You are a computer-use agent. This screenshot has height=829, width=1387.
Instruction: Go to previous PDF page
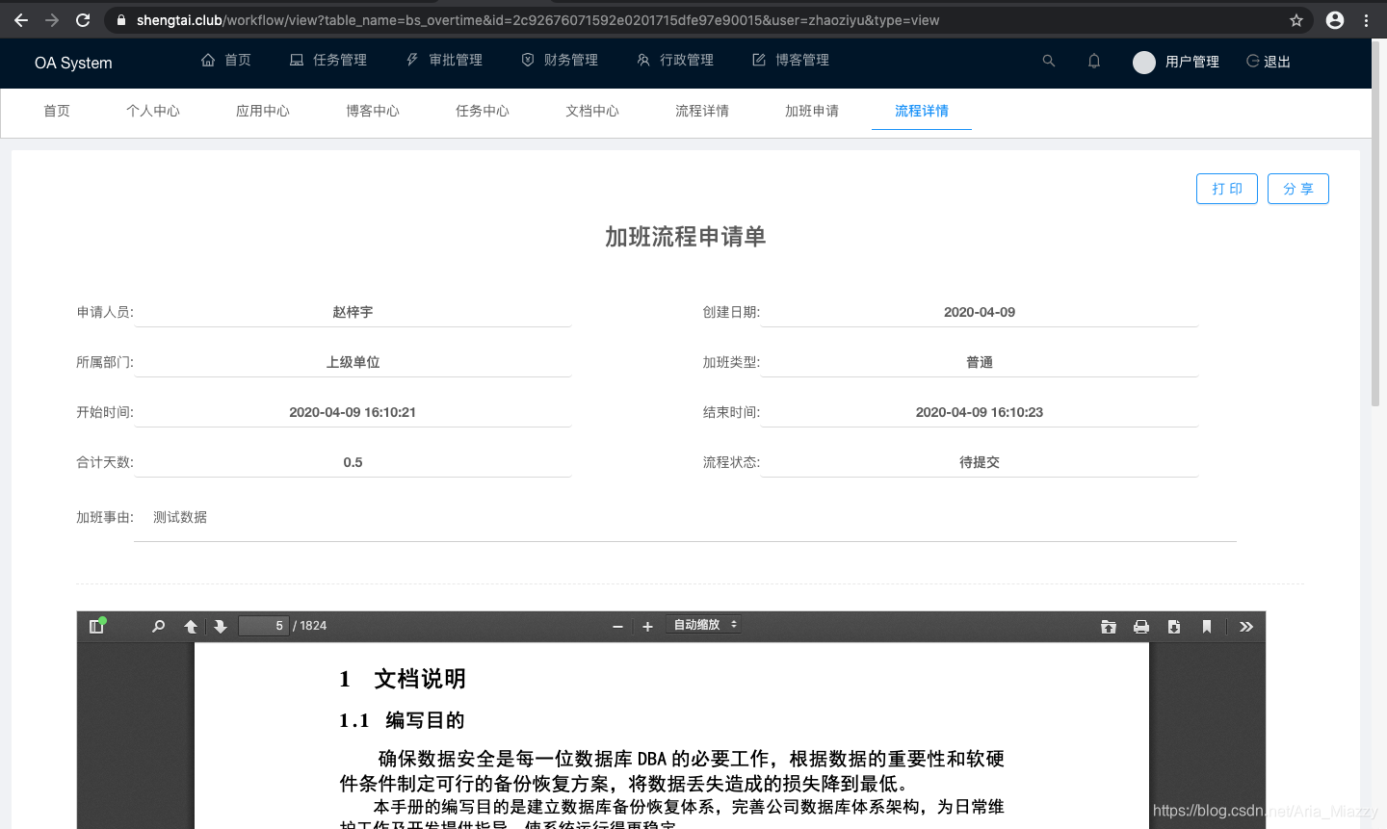(191, 627)
